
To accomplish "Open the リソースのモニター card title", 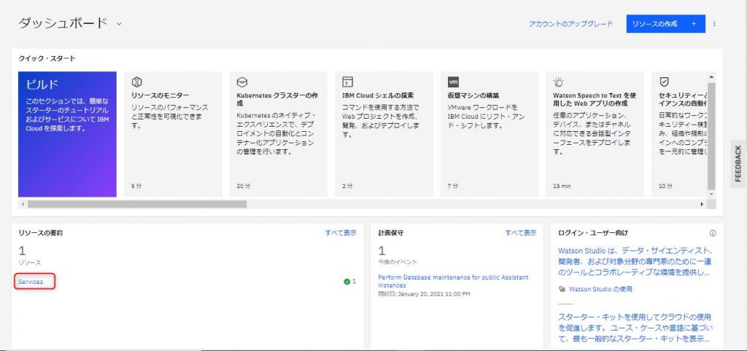I will pos(160,95).
